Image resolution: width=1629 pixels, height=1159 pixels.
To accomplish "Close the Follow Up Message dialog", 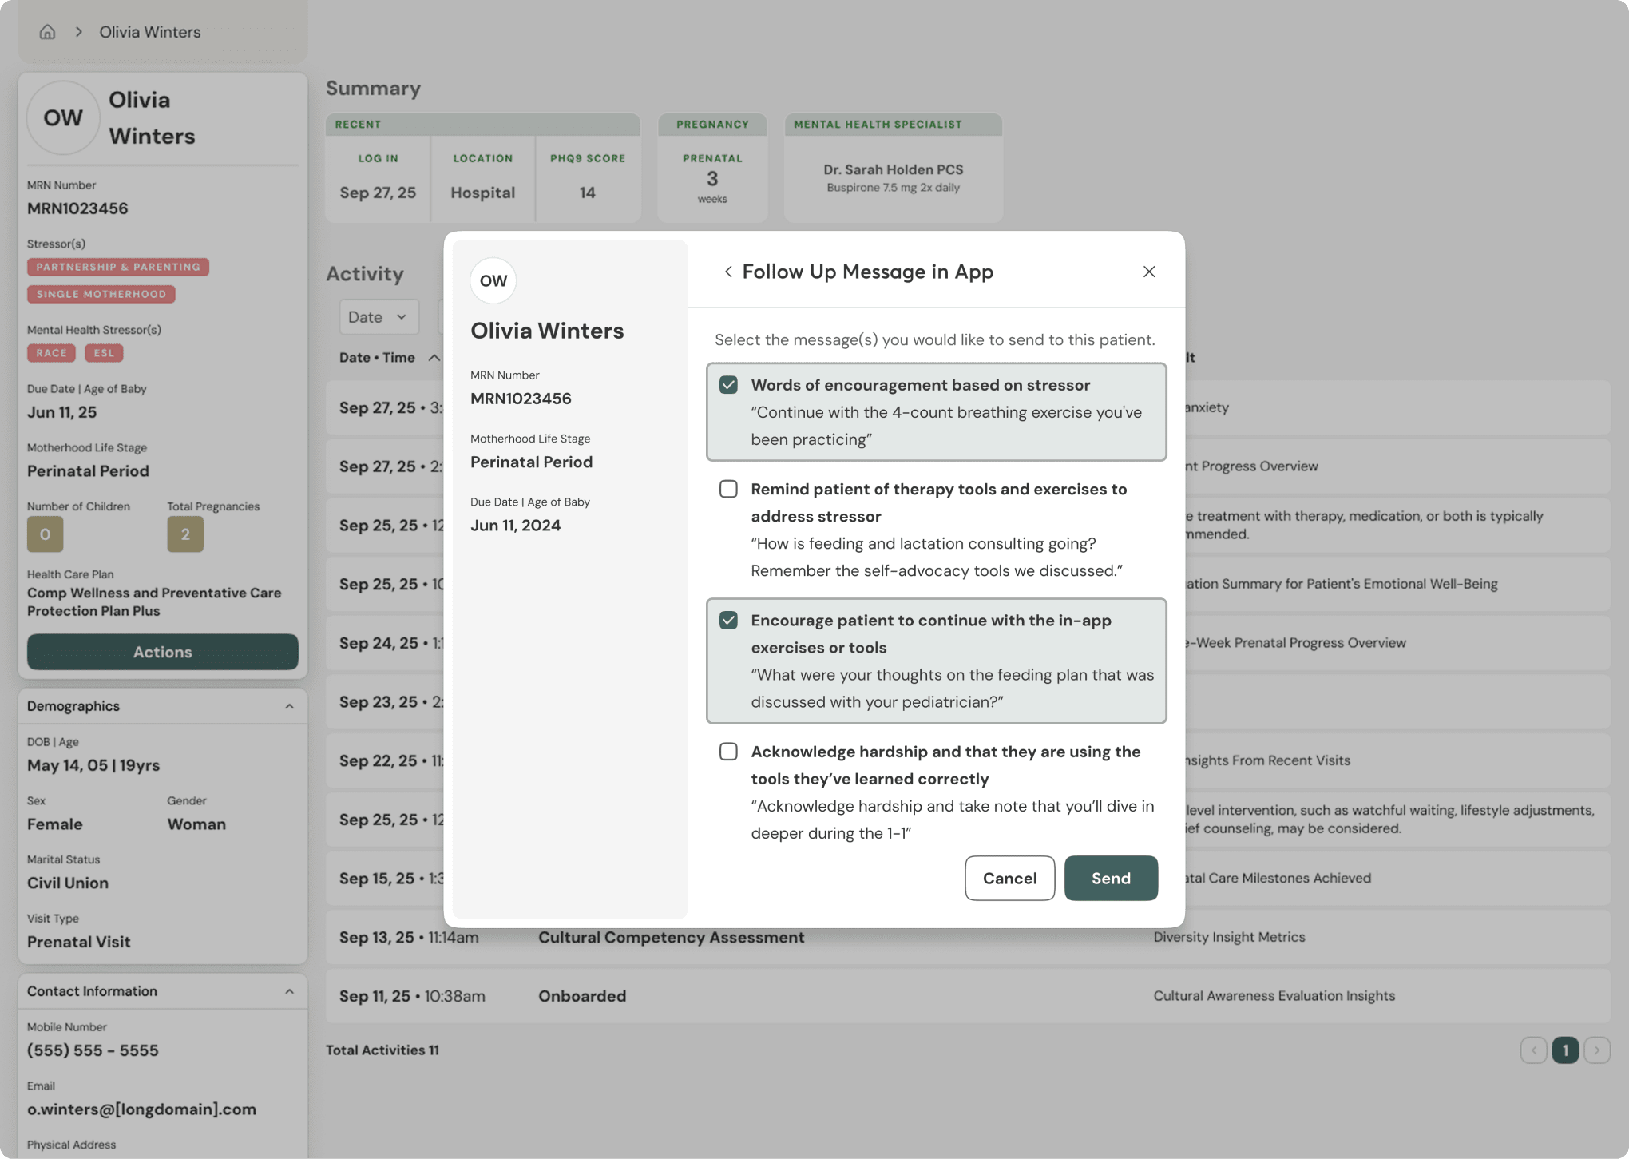I will (x=1149, y=272).
